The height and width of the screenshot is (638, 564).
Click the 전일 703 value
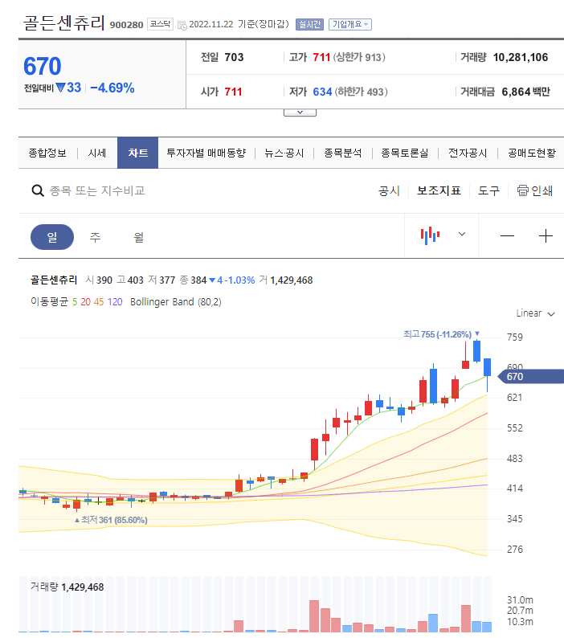[234, 57]
